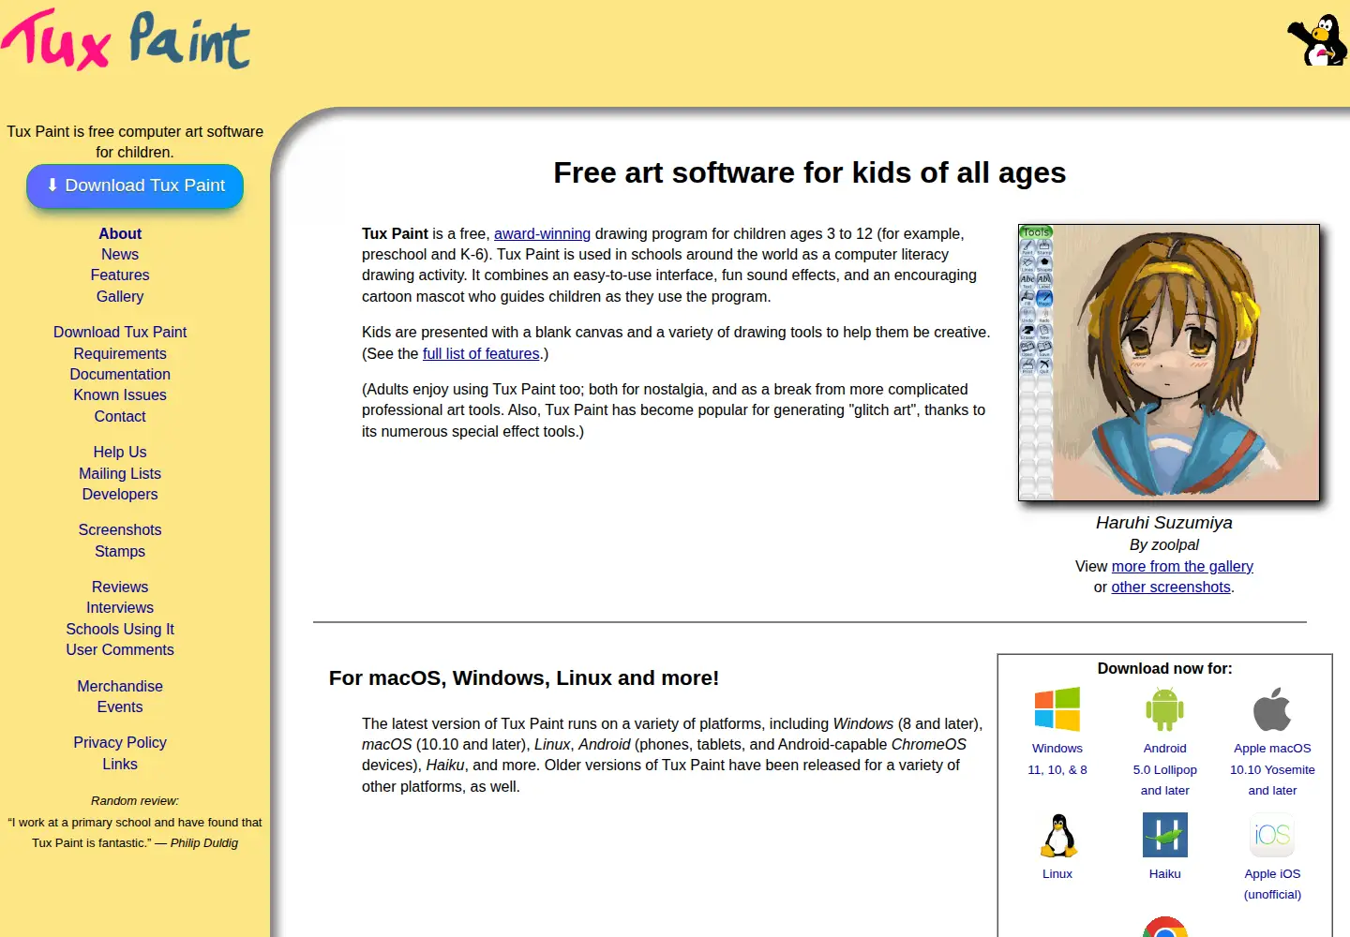This screenshot has width=1350, height=937.
Task: Follow the award-winning link
Action: pos(542,233)
